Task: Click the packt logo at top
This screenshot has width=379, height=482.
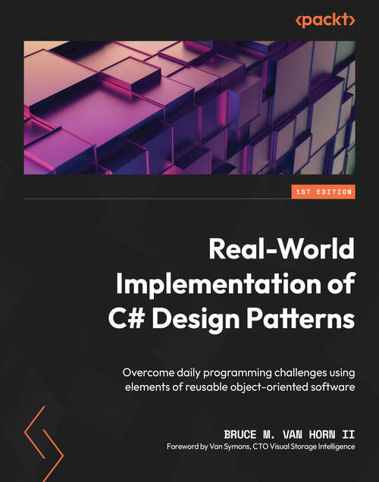Action: (325, 20)
